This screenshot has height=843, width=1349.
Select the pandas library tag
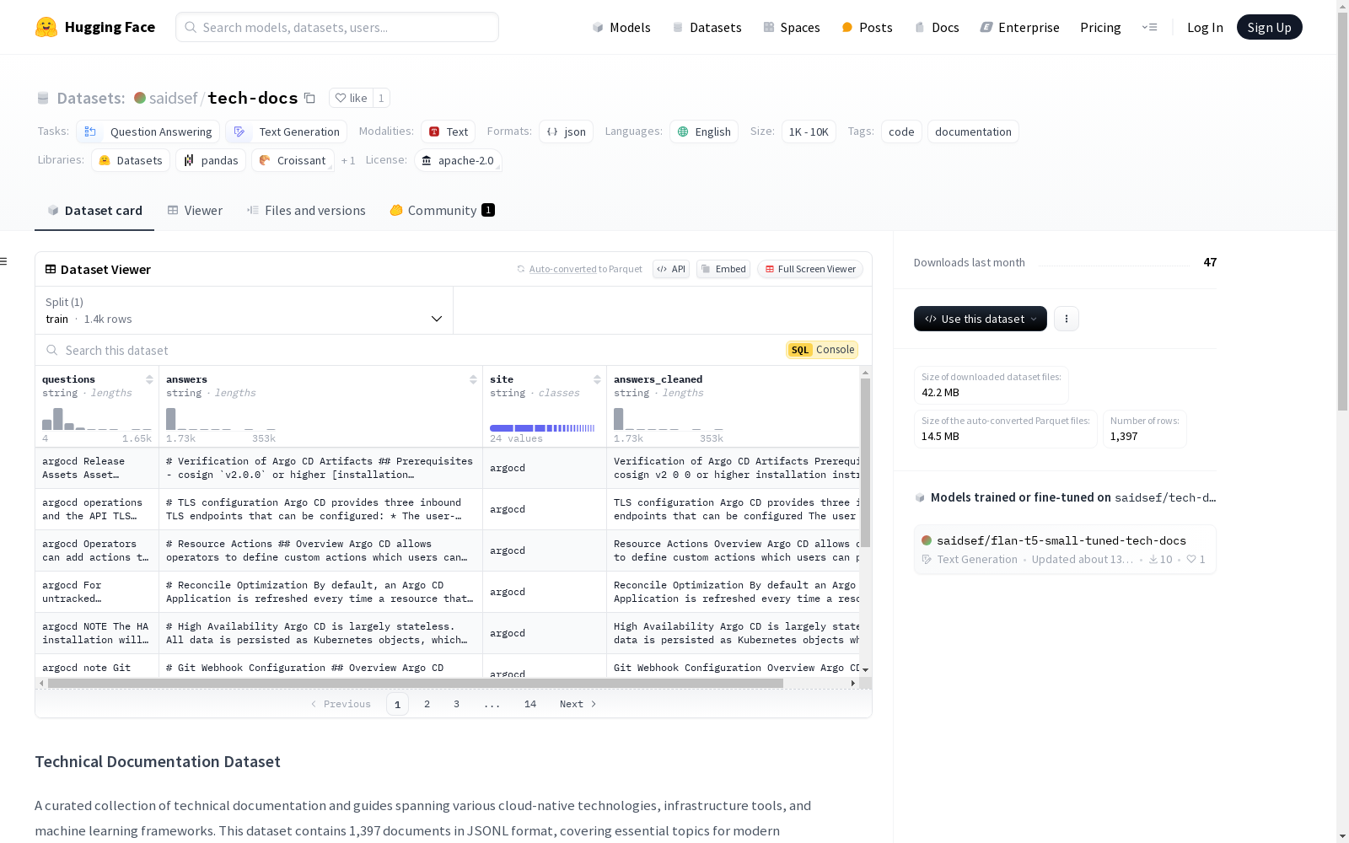211,160
